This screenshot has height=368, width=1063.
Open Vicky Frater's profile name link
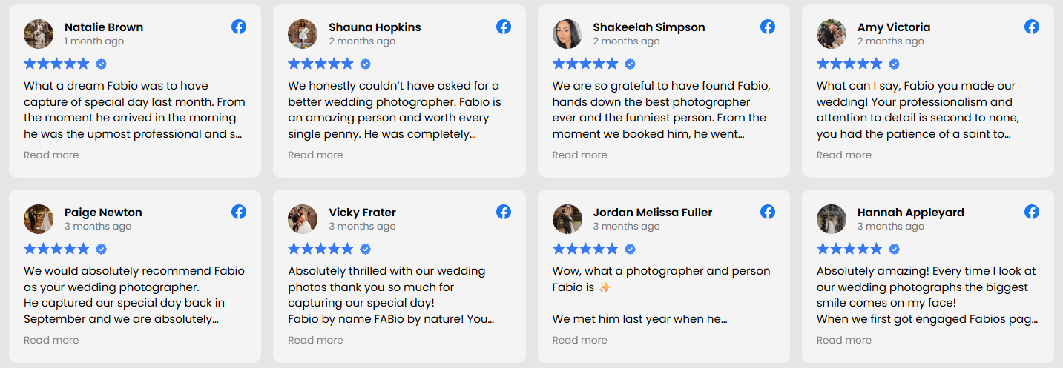pos(363,213)
